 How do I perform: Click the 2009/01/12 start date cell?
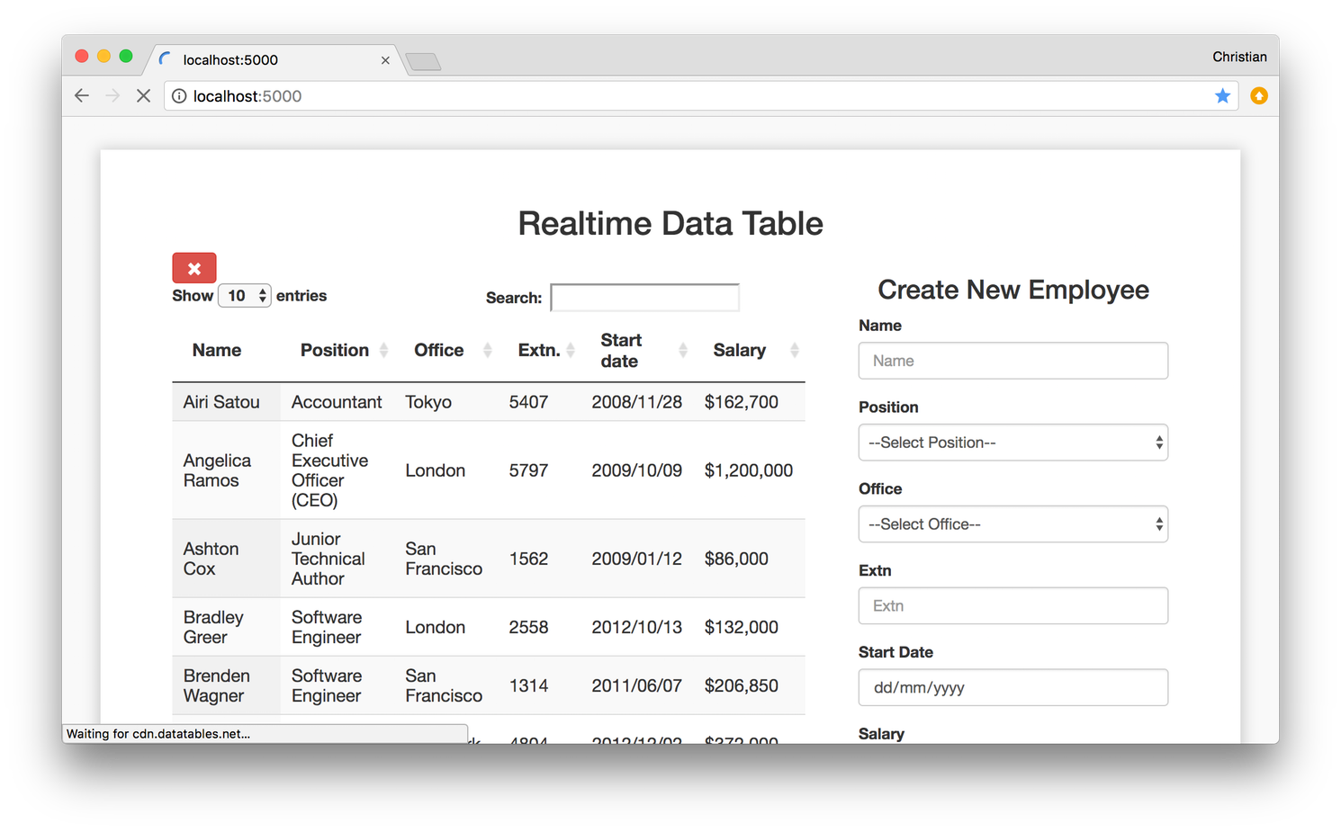coord(637,559)
